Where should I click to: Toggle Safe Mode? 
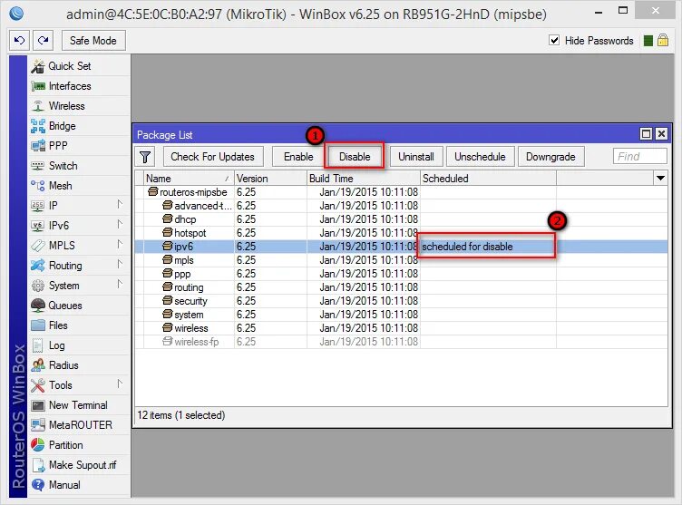click(93, 41)
